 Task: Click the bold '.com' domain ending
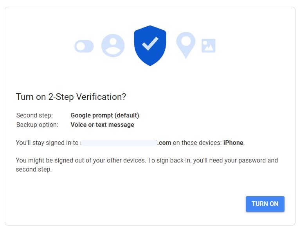click(164, 143)
